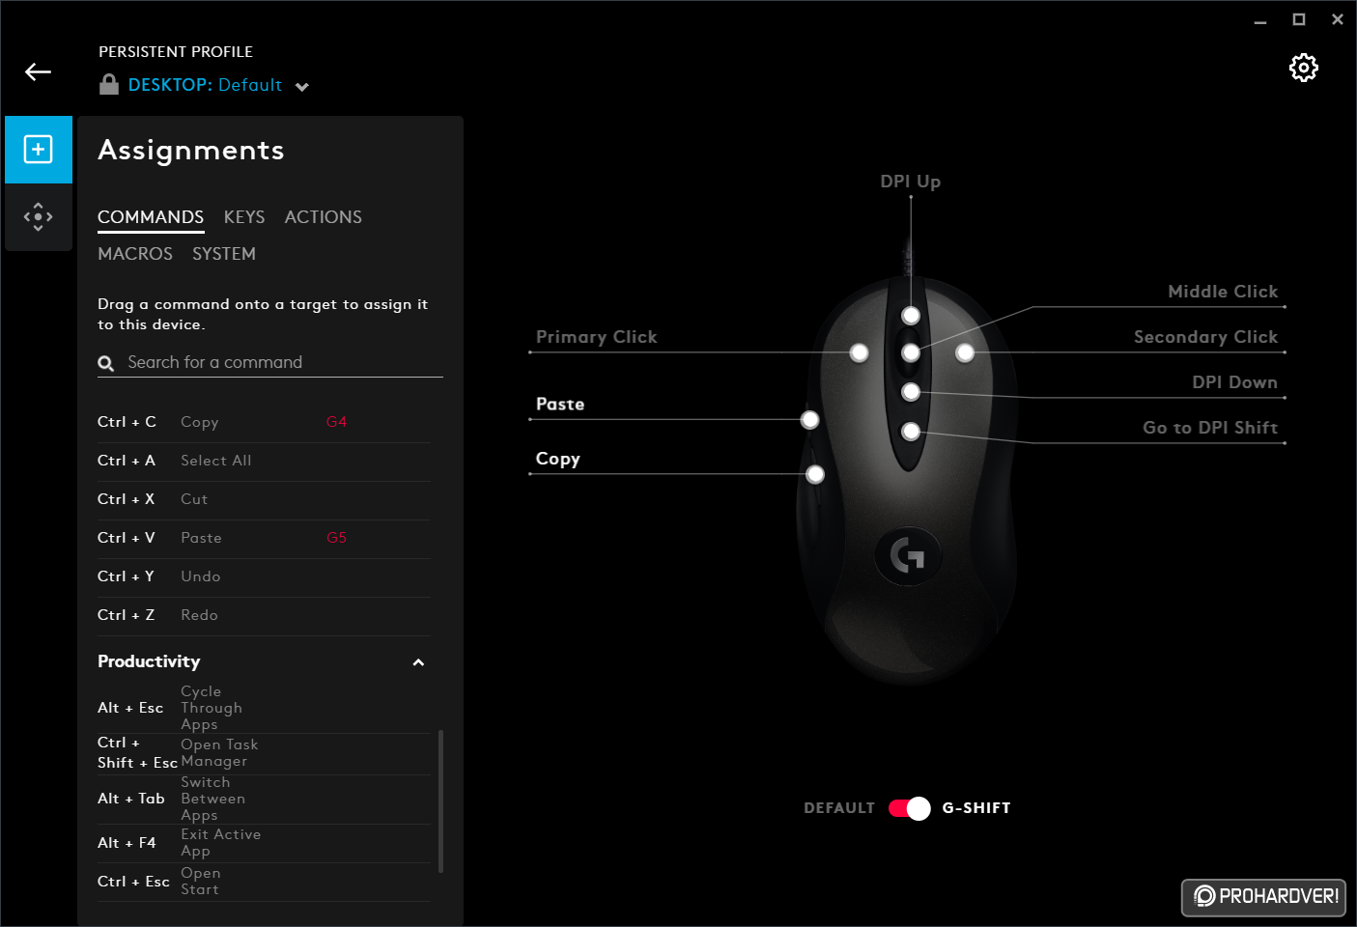Click the search magnifier icon
The width and height of the screenshot is (1357, 927).
tap(106, 363)
